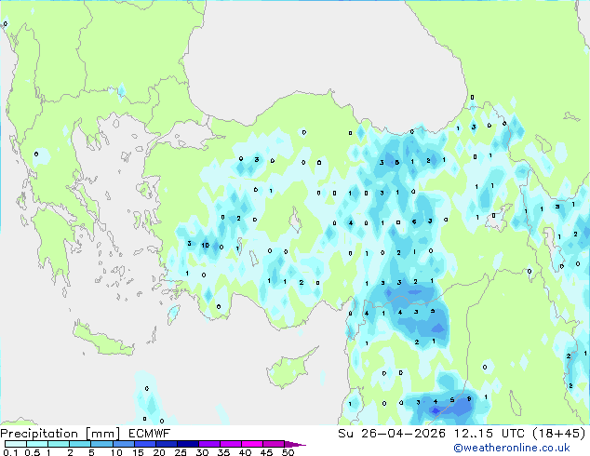Click the '10' legend scale label

coord(116,452)
